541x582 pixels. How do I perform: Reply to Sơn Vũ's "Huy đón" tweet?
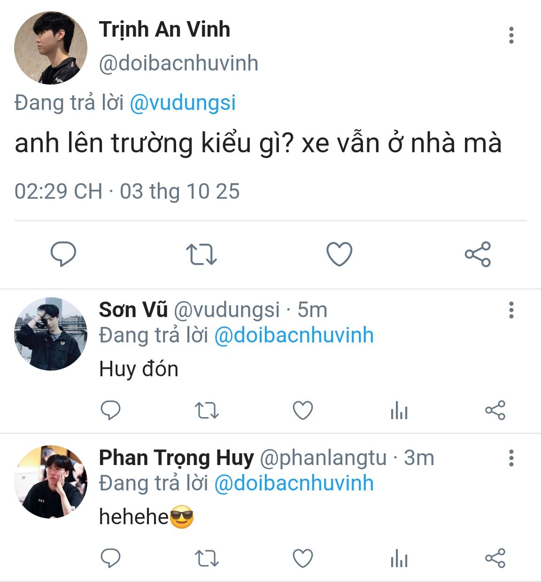[x=111, y=411]
